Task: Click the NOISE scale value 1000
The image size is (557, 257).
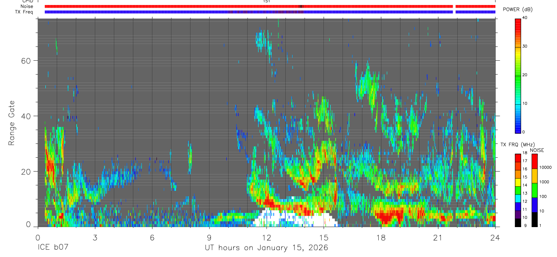Action: coord(545,182)
